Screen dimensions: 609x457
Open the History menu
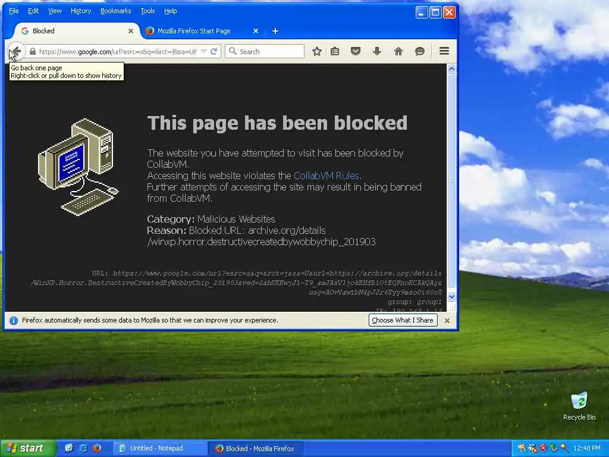(x=81, y=11)
